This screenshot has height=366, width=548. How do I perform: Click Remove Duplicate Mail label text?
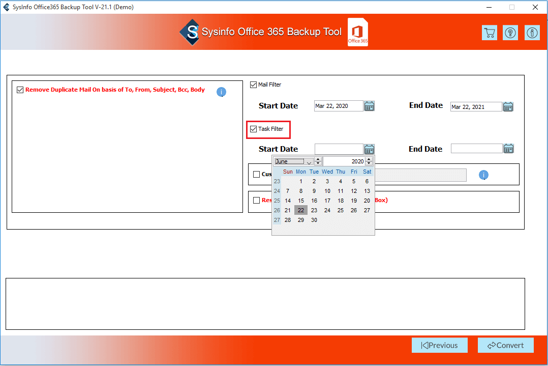coord(115,90)
